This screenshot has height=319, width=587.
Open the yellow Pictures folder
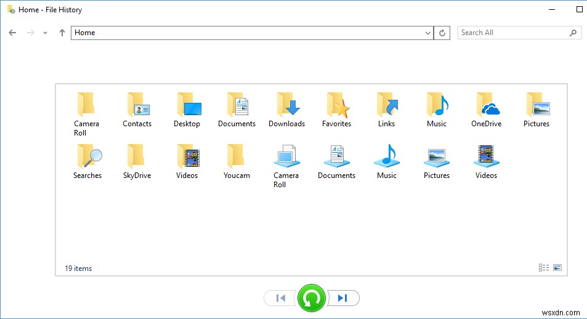(536, 110)
